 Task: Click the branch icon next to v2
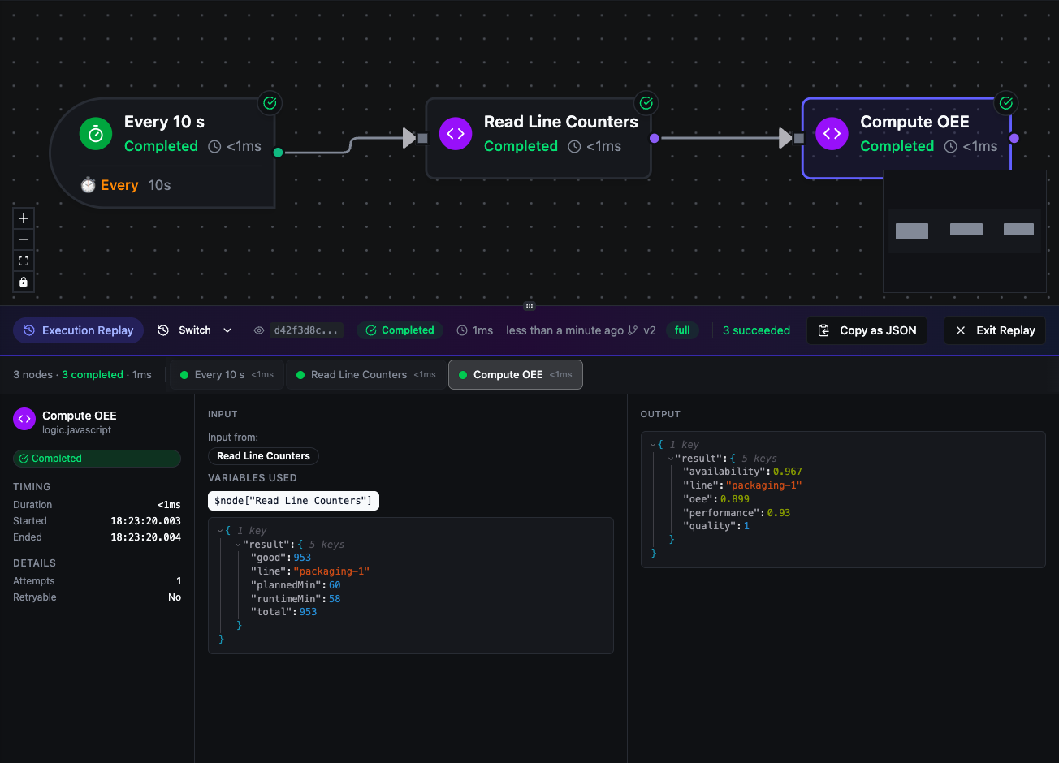tap(633, 330)
